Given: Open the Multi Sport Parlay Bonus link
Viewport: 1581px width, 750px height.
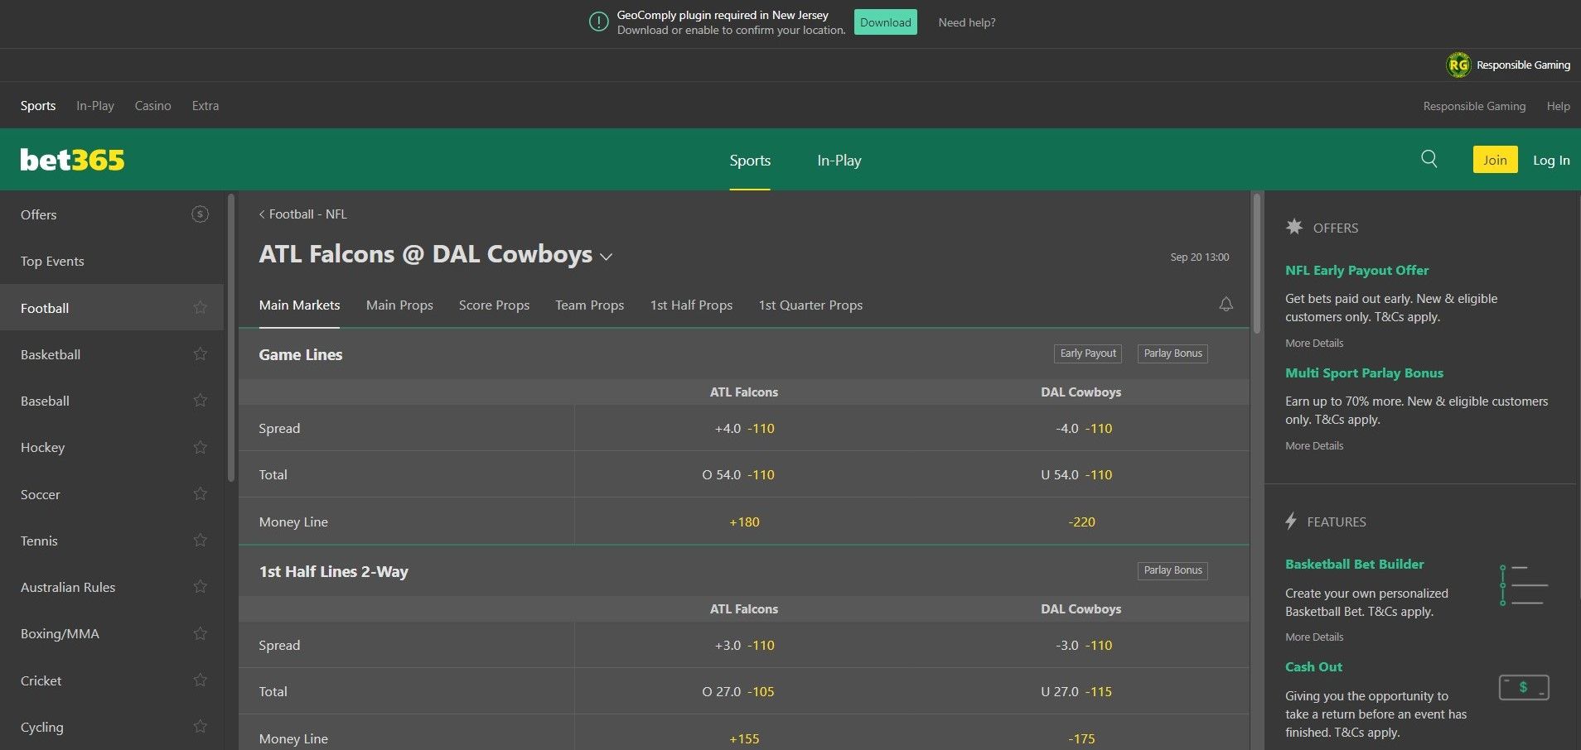Looking at the screenshot, I should pos(1364,373).
